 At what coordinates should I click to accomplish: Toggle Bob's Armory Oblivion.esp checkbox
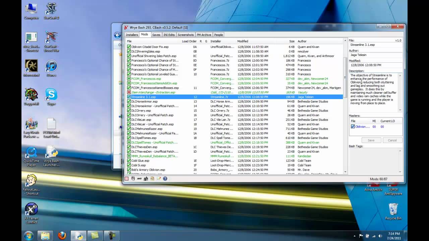[129, 170]
